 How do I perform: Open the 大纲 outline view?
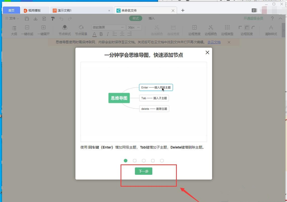click(x=14, y=30)
